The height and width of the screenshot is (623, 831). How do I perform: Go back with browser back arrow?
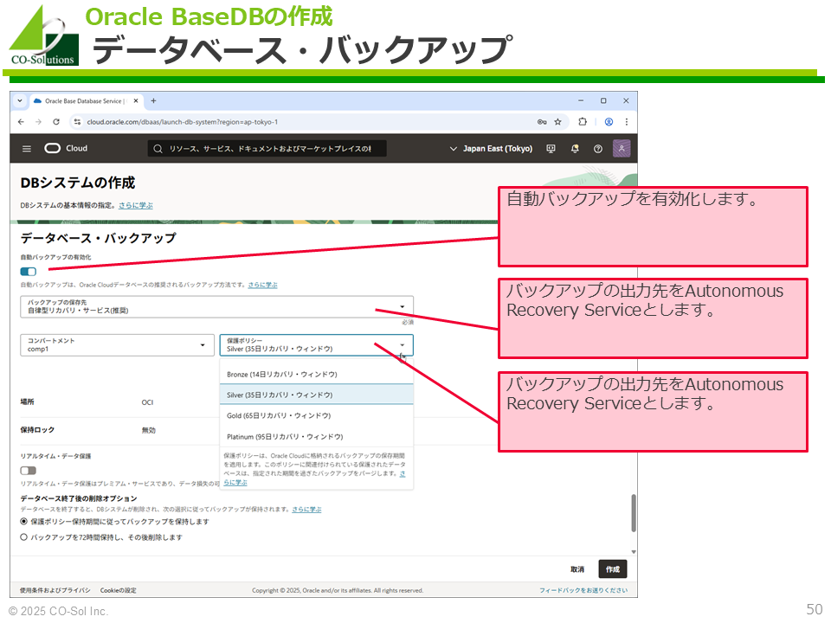coord(21,122)
